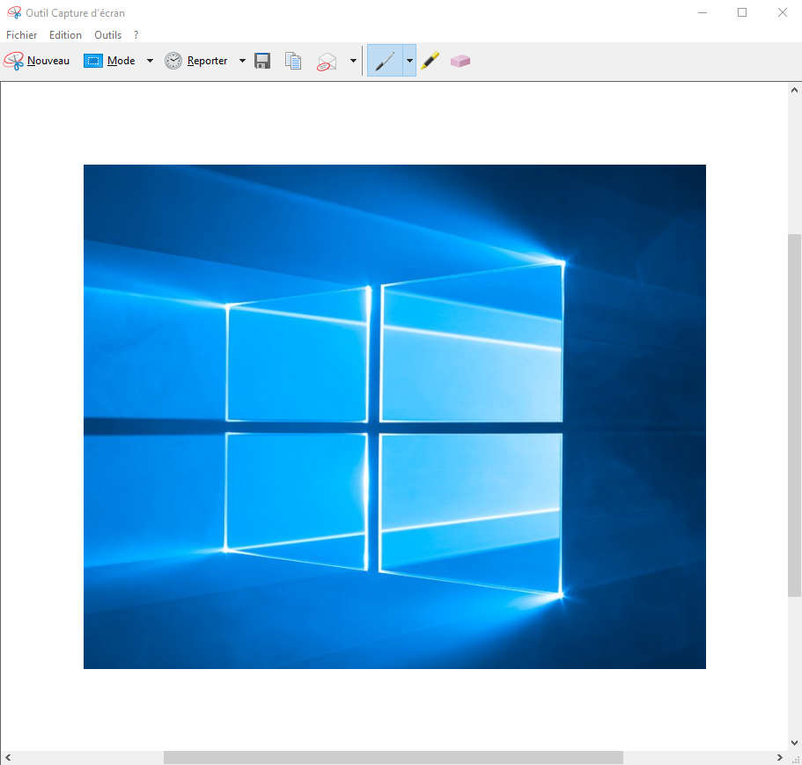Expand the Mode dropdown arrow
The image size is (802, 765).
(150, 61)
